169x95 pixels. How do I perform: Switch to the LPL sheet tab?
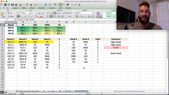(x=44, y=91)
